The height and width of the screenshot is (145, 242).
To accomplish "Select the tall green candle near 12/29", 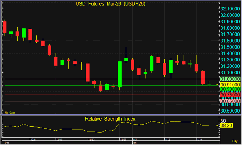I will (x=120, y=74).
